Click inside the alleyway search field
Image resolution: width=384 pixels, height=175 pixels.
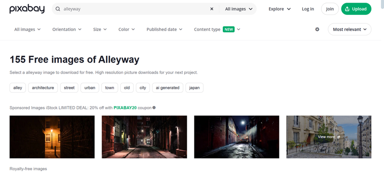(135, 9)
